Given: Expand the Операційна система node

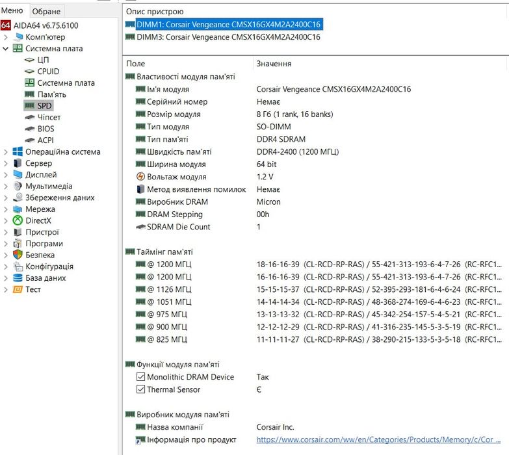Looking at the screenshot, I should pos(5,152).
